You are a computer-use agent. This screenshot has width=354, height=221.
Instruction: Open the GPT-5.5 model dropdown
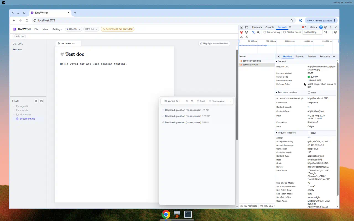pos(91,29)
